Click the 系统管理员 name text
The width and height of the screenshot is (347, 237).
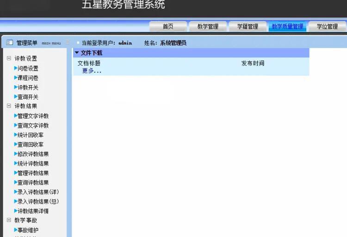coord(173,43)
